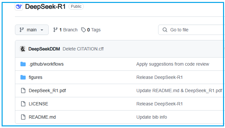Open the DeepSeekDDM author profile link

44,49
